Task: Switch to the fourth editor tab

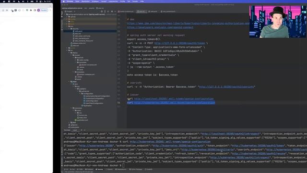Action: point(168,12)
